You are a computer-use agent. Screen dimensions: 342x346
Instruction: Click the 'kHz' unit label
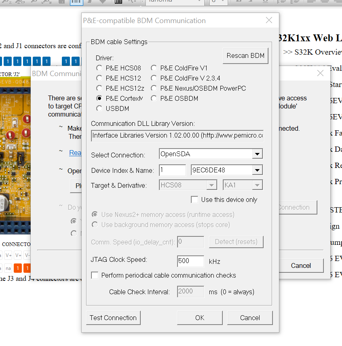(x=215, y=262)
